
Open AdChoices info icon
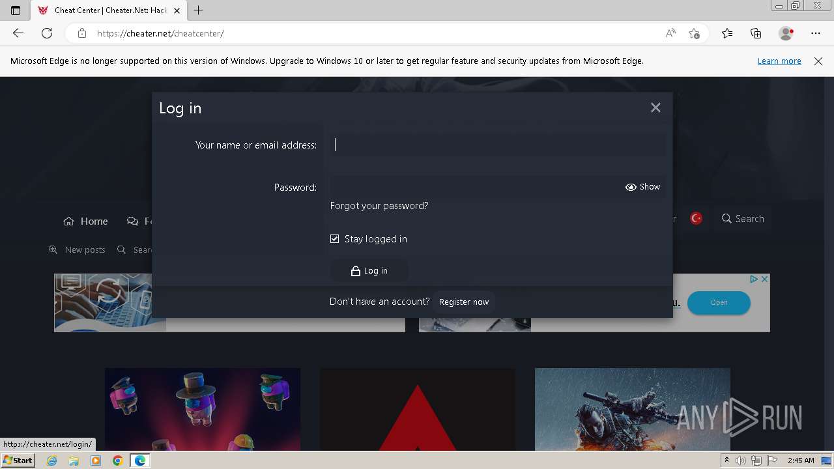click(754, 279)
